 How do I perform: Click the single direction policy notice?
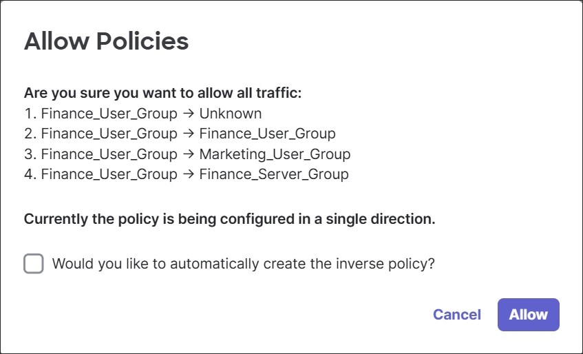point(229,219)
